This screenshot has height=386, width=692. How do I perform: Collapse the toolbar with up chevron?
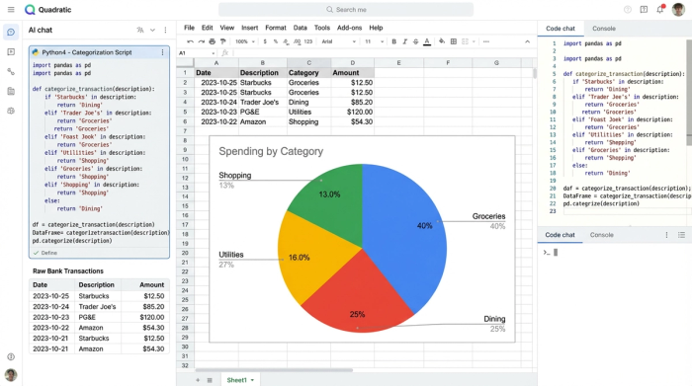pos(527,41)
